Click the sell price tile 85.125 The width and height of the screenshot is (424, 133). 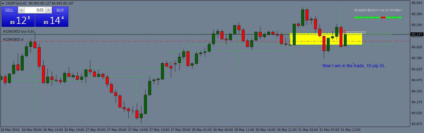point(18,20)
